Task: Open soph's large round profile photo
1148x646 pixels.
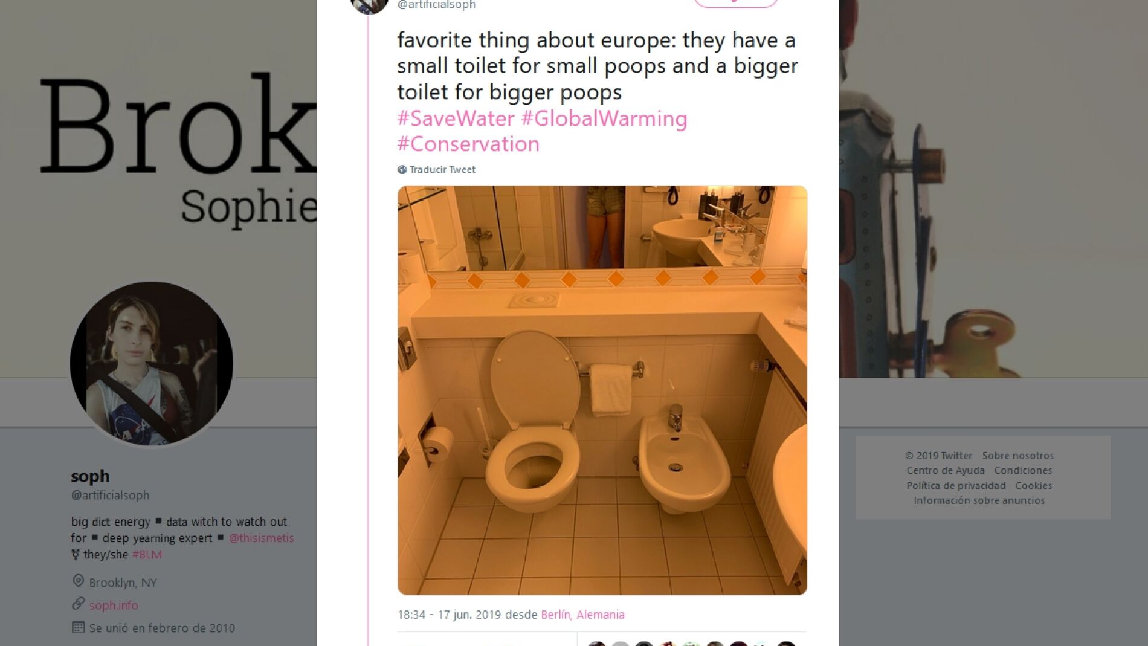Action: click(152, 363)
